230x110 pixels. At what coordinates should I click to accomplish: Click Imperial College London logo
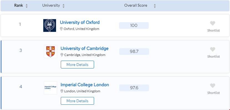coord(50,88)
